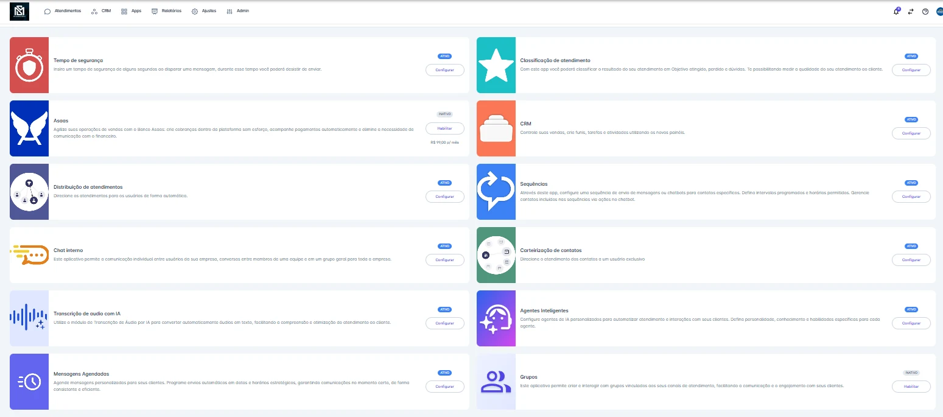The image size is (943, 417).
Task: Click Configurar for Carteirização de contatos
Action: [911, 260]
